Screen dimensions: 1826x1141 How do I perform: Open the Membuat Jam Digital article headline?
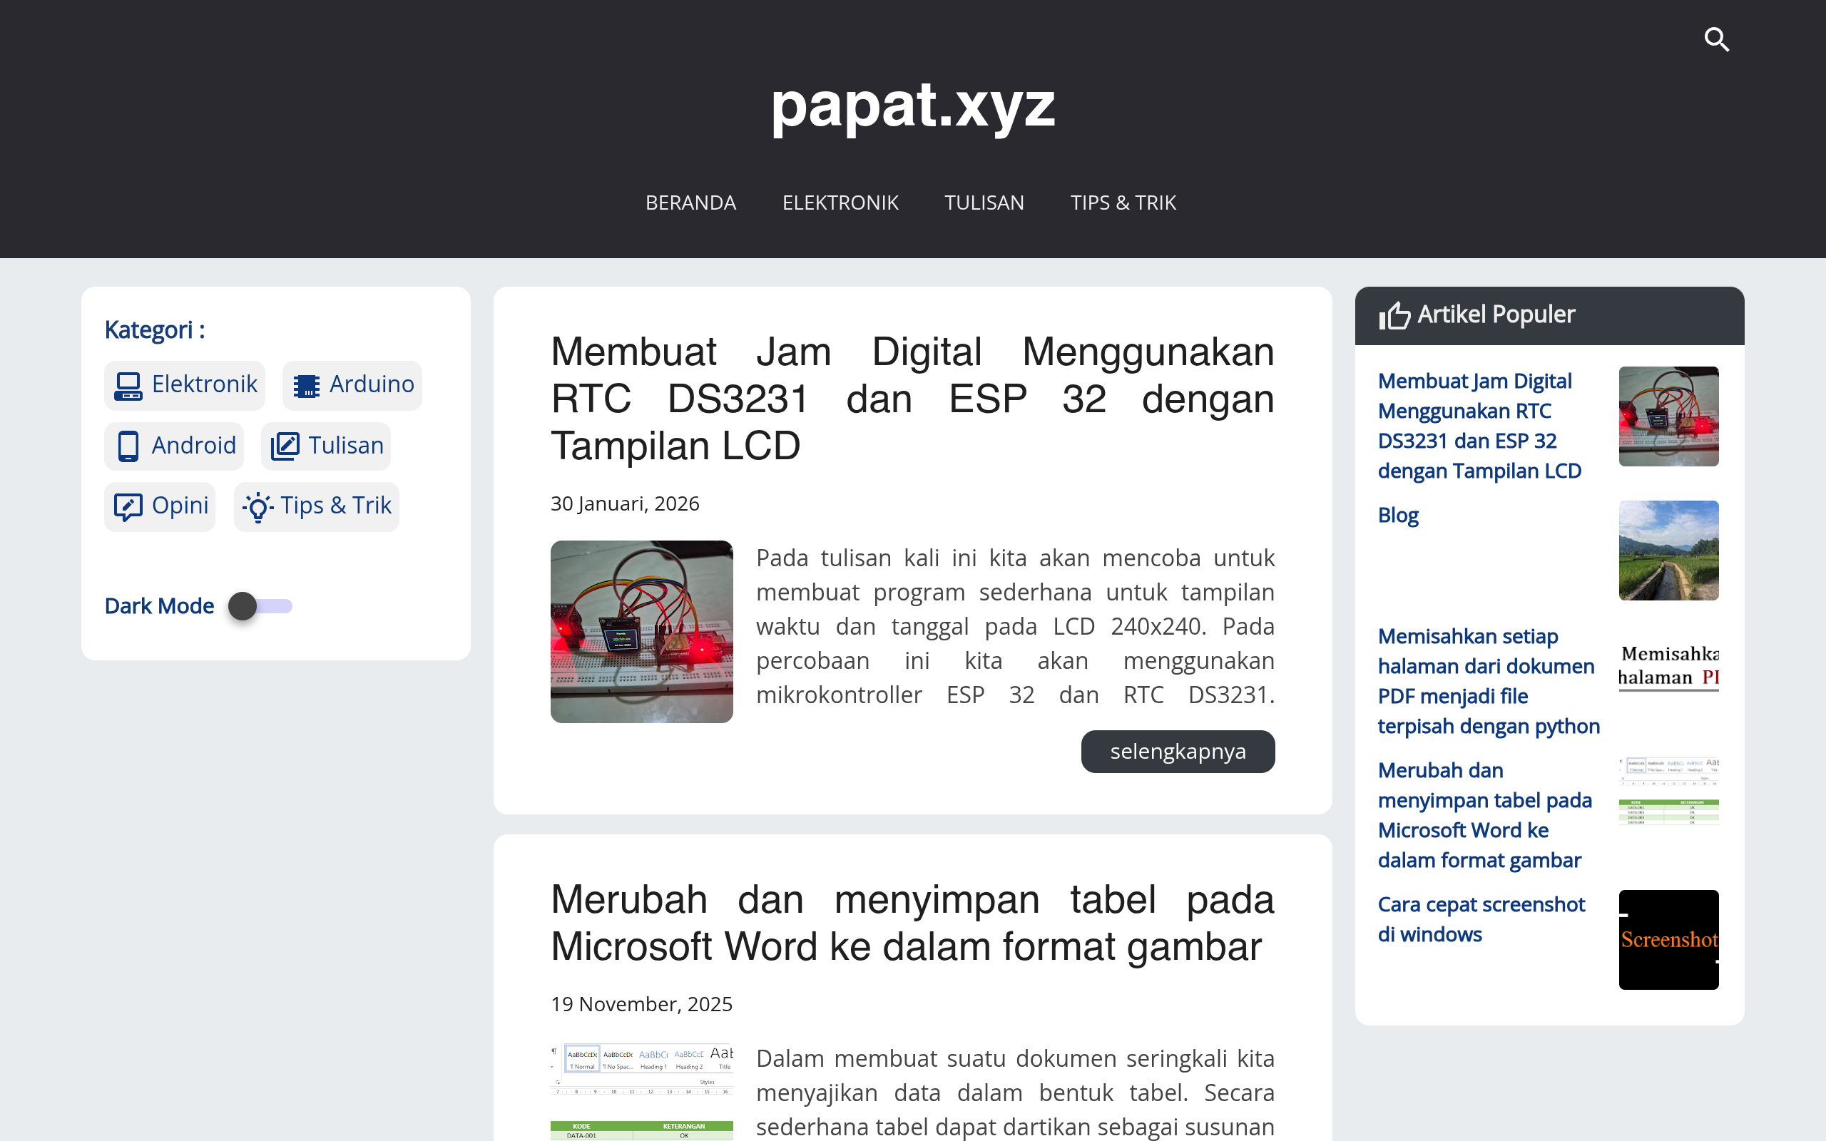click(912, 399)
